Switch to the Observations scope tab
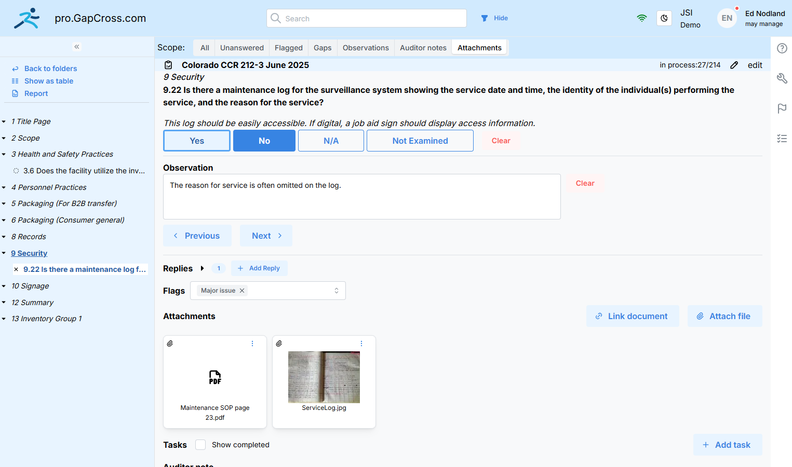The width and height of the screenshot is (792, 467). click(366, 47)
